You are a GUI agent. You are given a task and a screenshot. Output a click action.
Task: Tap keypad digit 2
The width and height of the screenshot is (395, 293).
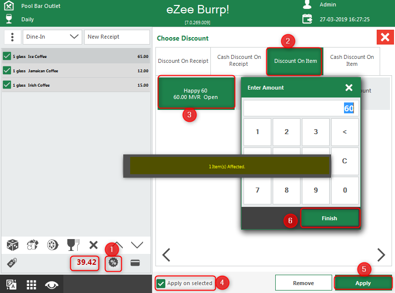287,132
